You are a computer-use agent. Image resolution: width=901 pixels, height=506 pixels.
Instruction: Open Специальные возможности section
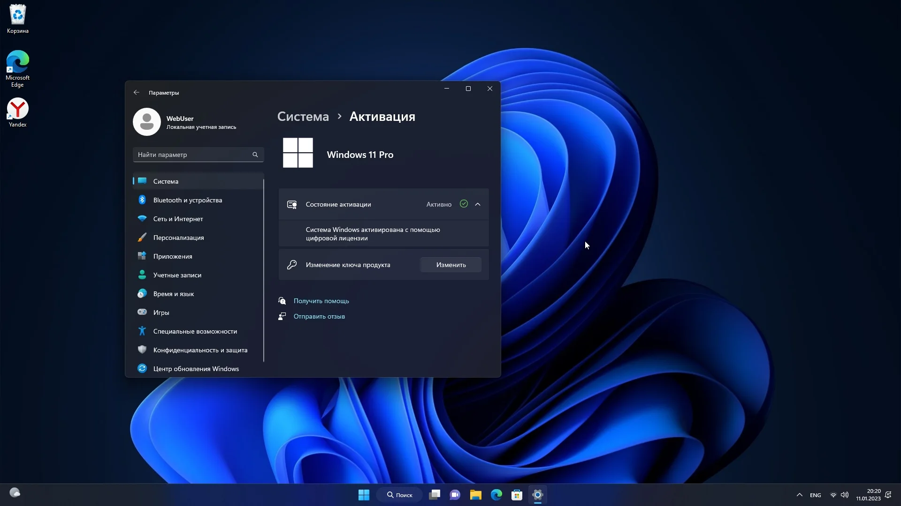(x=195, y=331)
